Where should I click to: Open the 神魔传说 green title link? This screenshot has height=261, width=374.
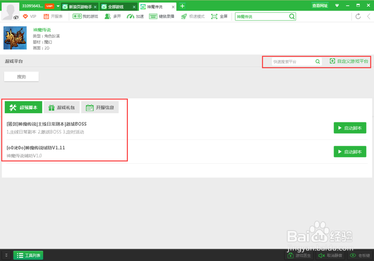42,30
